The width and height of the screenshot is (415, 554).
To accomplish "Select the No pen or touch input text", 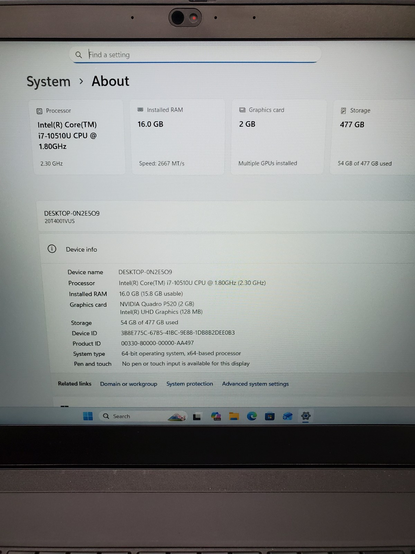I will [x=186, y=364].
